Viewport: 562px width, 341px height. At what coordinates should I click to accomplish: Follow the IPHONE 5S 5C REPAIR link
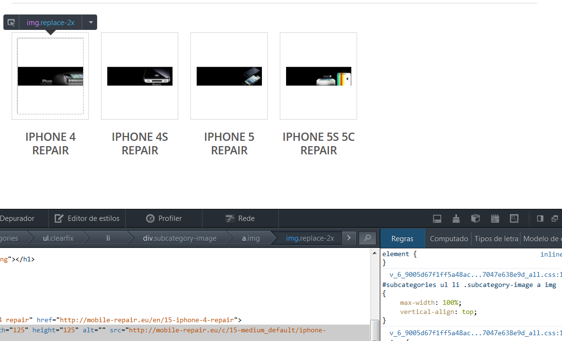318,143
